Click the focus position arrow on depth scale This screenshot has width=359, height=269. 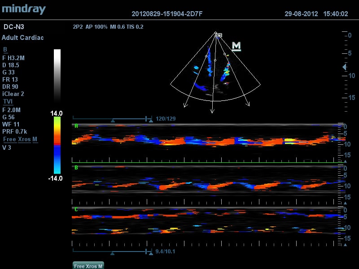point(344,67)
